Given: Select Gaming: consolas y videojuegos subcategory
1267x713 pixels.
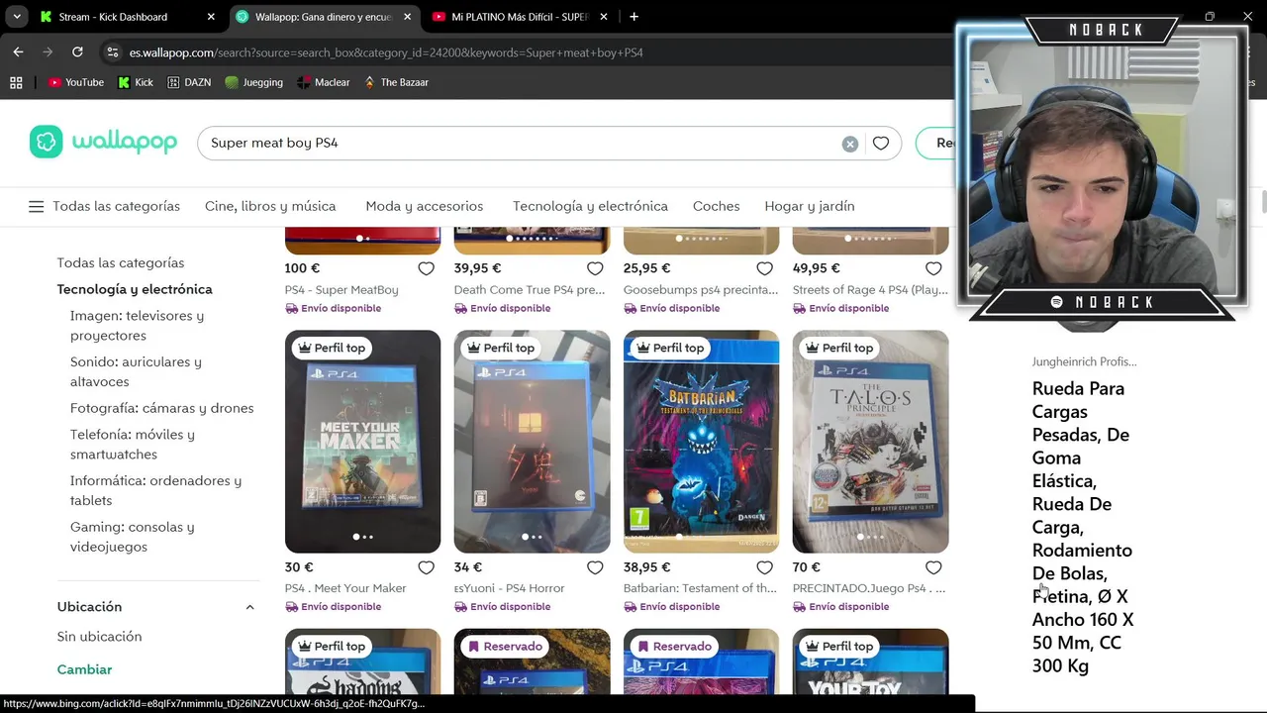Looking at the screenshot, I should click(x=132, y=537).
